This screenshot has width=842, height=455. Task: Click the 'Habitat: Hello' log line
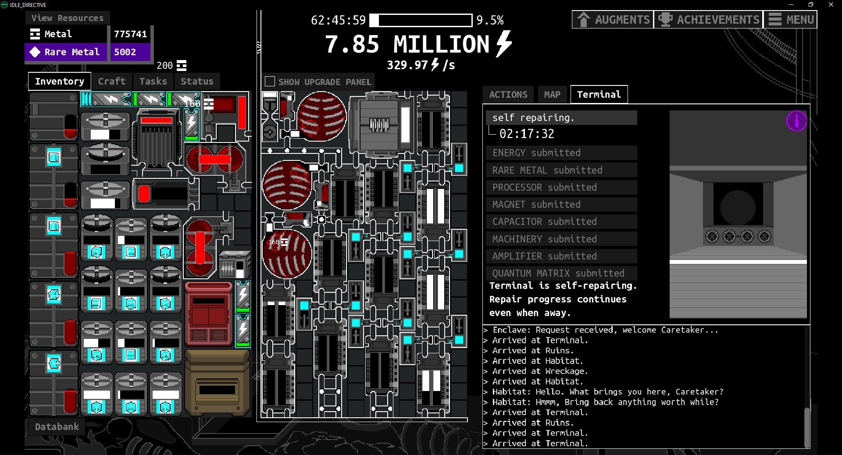pyautogui.click(x=603, y=392)
